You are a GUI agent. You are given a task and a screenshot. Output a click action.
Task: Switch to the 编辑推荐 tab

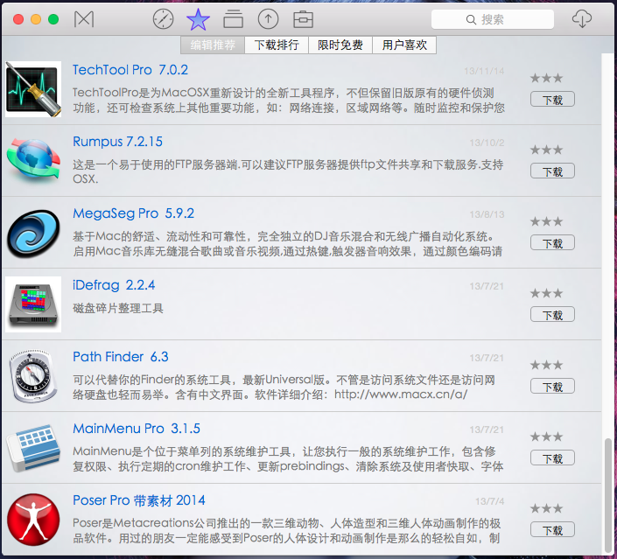coord(213,45)
